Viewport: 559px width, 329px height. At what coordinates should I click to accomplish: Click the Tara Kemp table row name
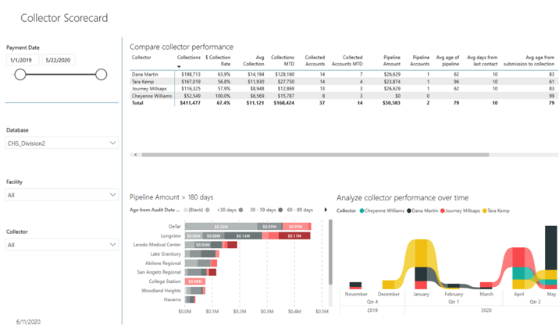click(143, 82)
